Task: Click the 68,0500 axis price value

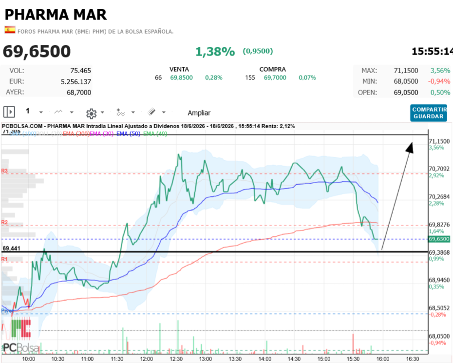Action: coord(439,336)
